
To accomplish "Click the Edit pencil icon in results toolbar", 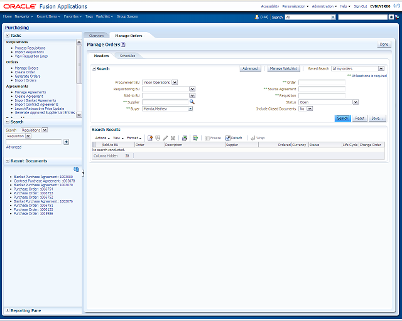I will click(165, 138).
